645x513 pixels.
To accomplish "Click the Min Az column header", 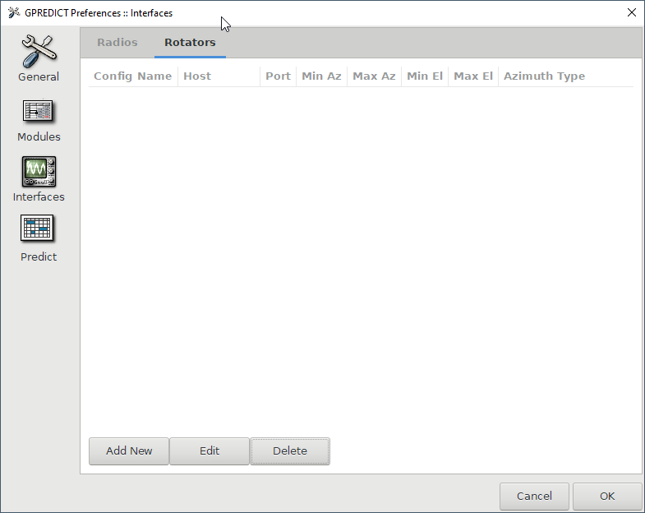I will (321, 76).
